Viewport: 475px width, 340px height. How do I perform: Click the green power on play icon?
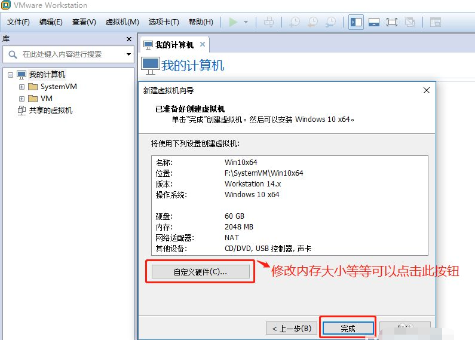pos(233,22)
